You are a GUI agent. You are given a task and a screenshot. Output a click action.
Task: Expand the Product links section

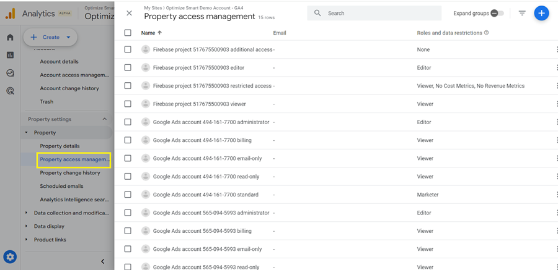[26, 240]
